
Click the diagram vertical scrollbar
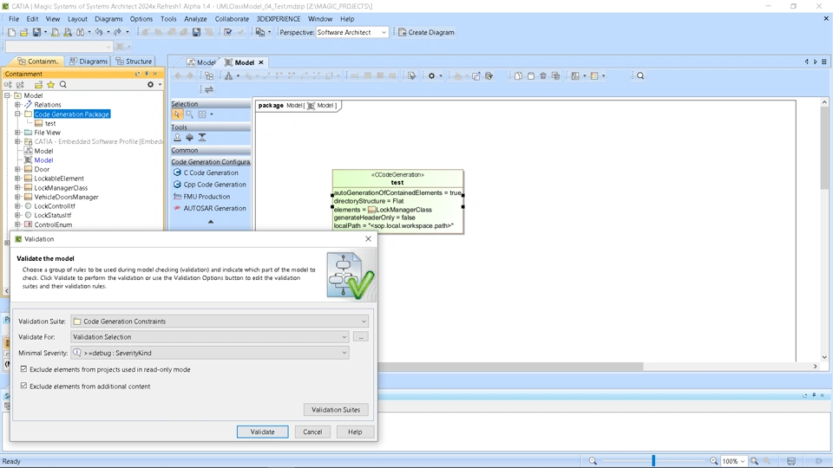pos(824,148)
